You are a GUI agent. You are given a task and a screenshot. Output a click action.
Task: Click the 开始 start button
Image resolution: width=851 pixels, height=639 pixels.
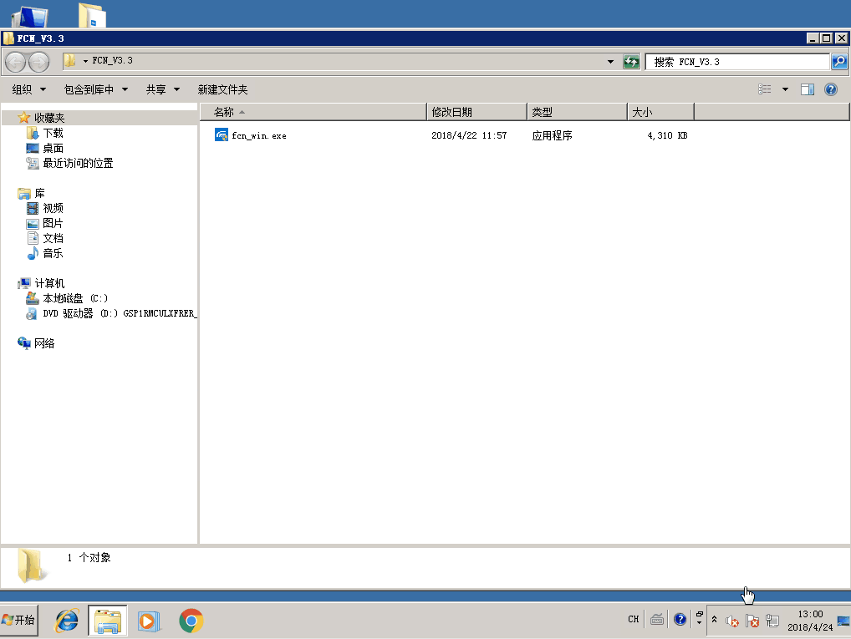tap(19, 620)
